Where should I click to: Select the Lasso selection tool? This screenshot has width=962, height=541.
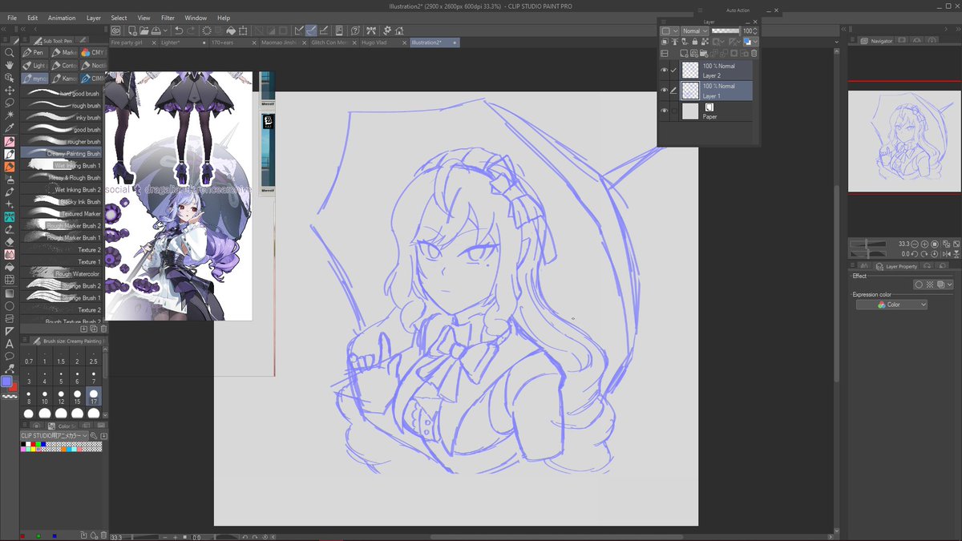point(10,103)
